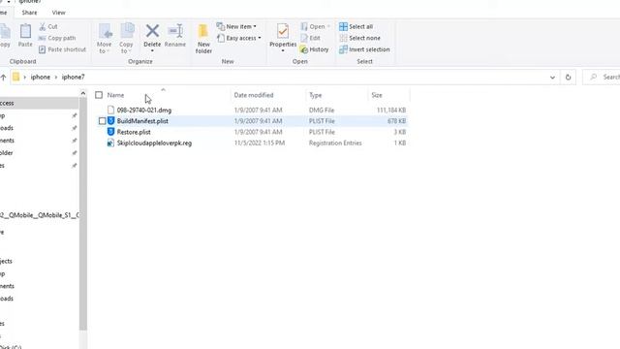Click the folder icon in address bar

15,77
